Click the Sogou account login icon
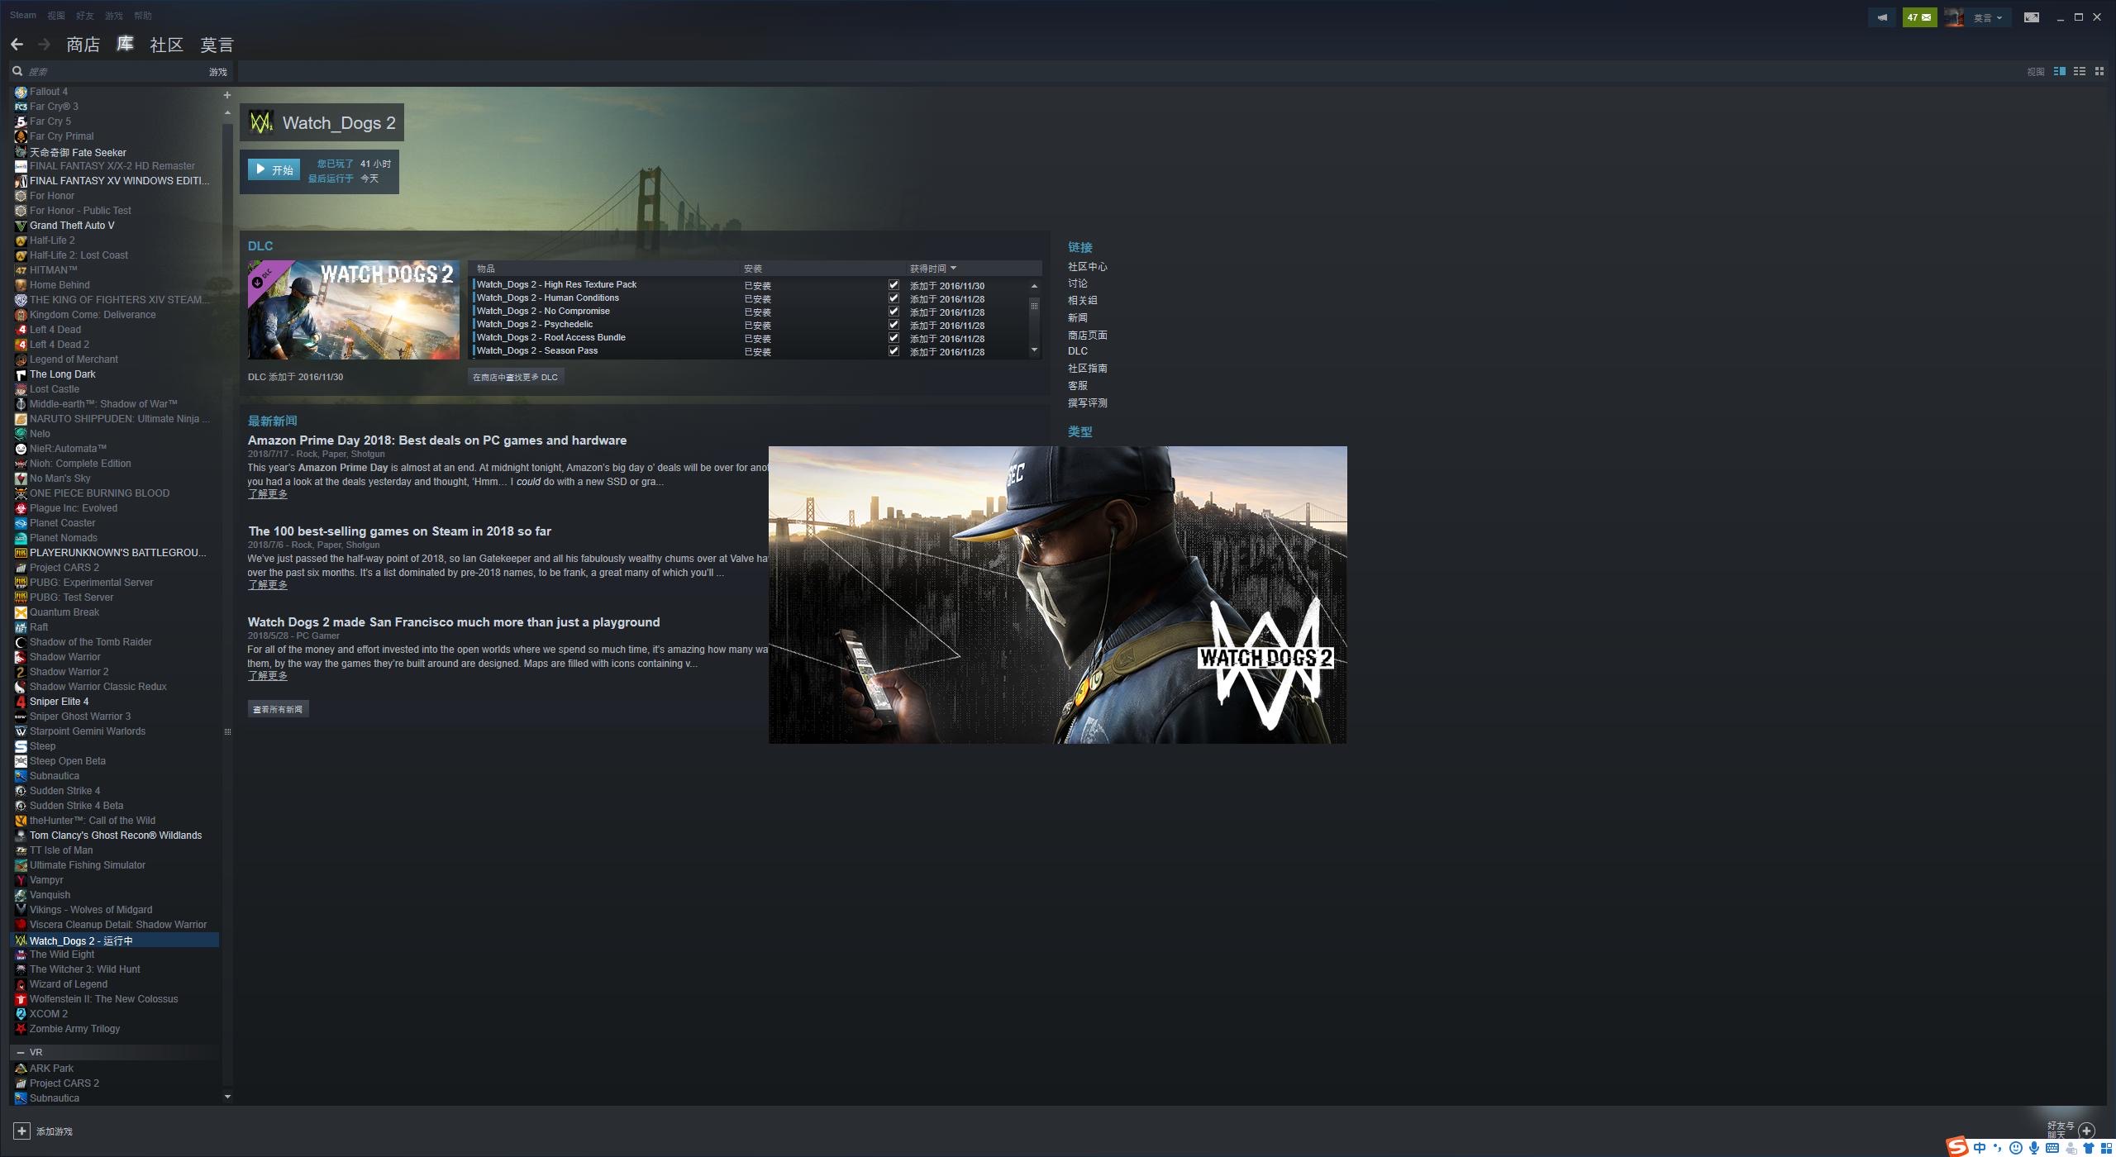 pyautogui.click(x=2071, y=1148)
